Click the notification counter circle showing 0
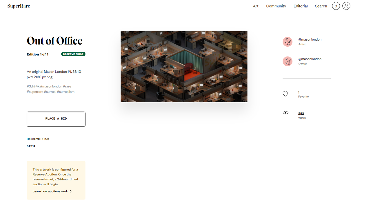371x205 pixels. (336, 6)
